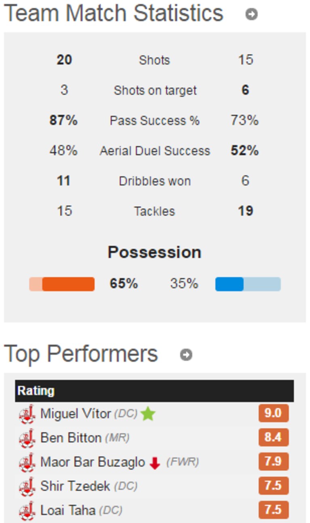Click the green star beside Miguel Vítor
This screenshot has width=310, height=523.
click(x=148, y=414)
